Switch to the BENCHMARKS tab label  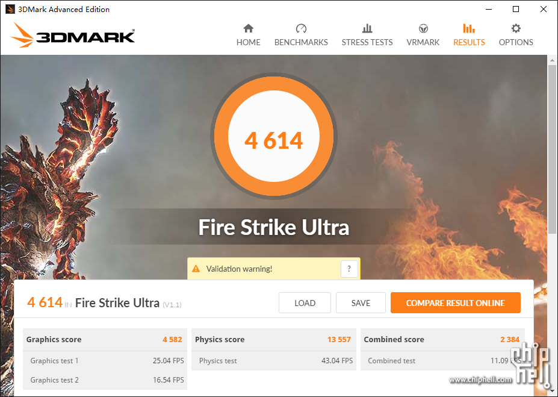coord(301,42)
